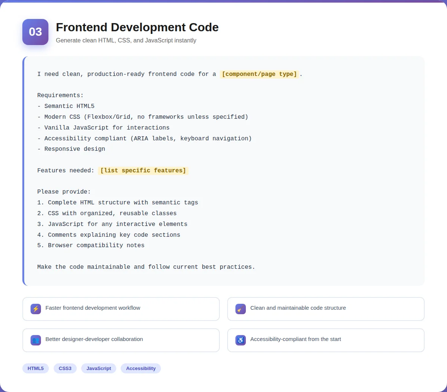Click the highlighted component/page type placeholder
Screen dimensions: 447x392
(260, 74)
